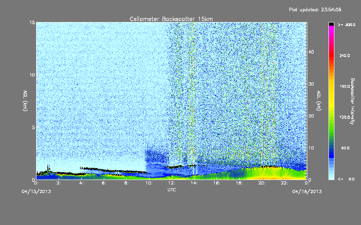Click the "10:" hour tick label
This screenshot has width=361, height=225.
pyautogui.click(x=149, y=183)
